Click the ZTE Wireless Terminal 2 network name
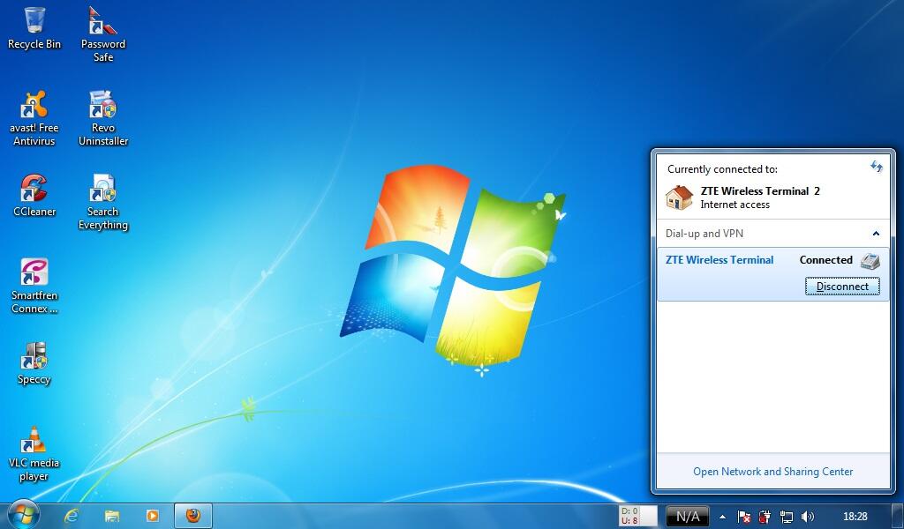 coord(760,191)
